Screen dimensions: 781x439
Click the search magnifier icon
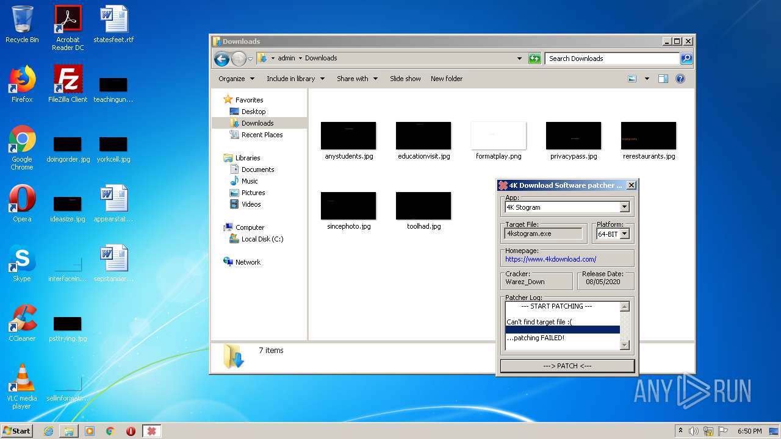pos(686,59)
